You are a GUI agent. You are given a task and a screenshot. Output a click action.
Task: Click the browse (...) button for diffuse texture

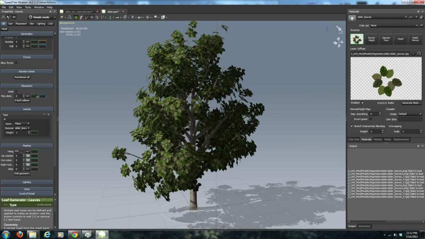pos(413,54)
